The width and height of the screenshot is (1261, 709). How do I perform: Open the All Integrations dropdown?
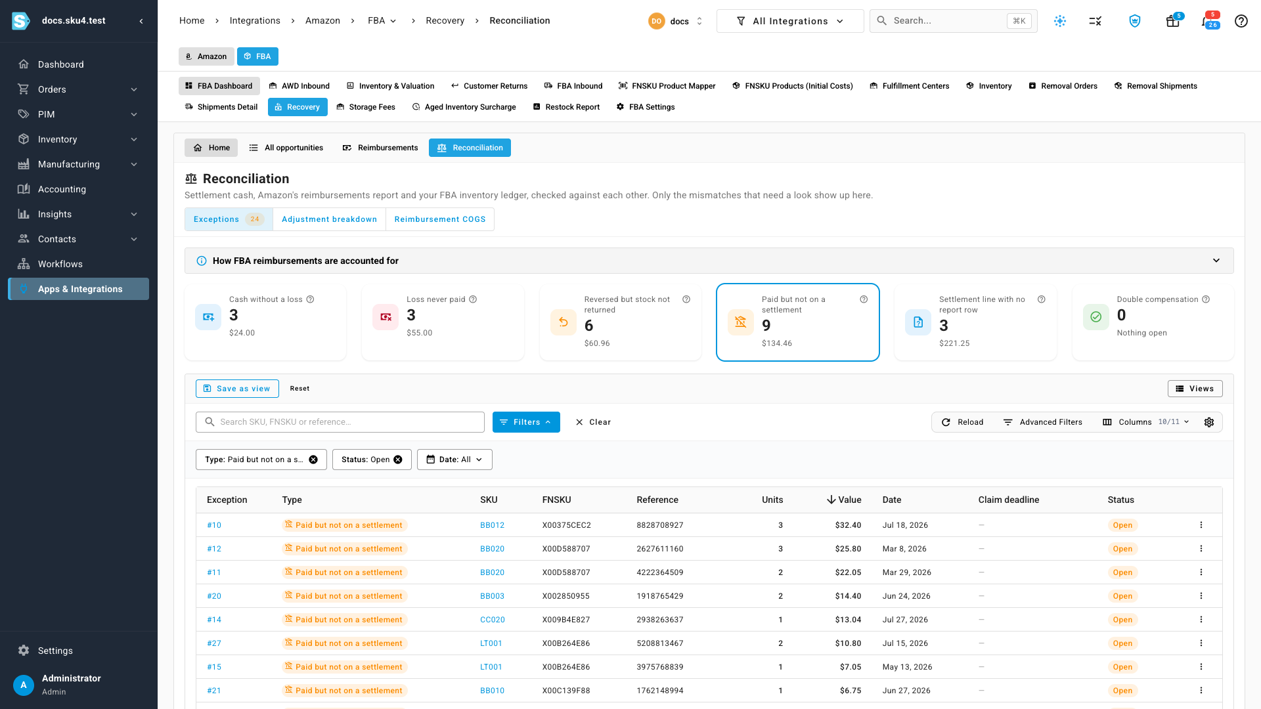pyautogui.click(x=790, y=21)
